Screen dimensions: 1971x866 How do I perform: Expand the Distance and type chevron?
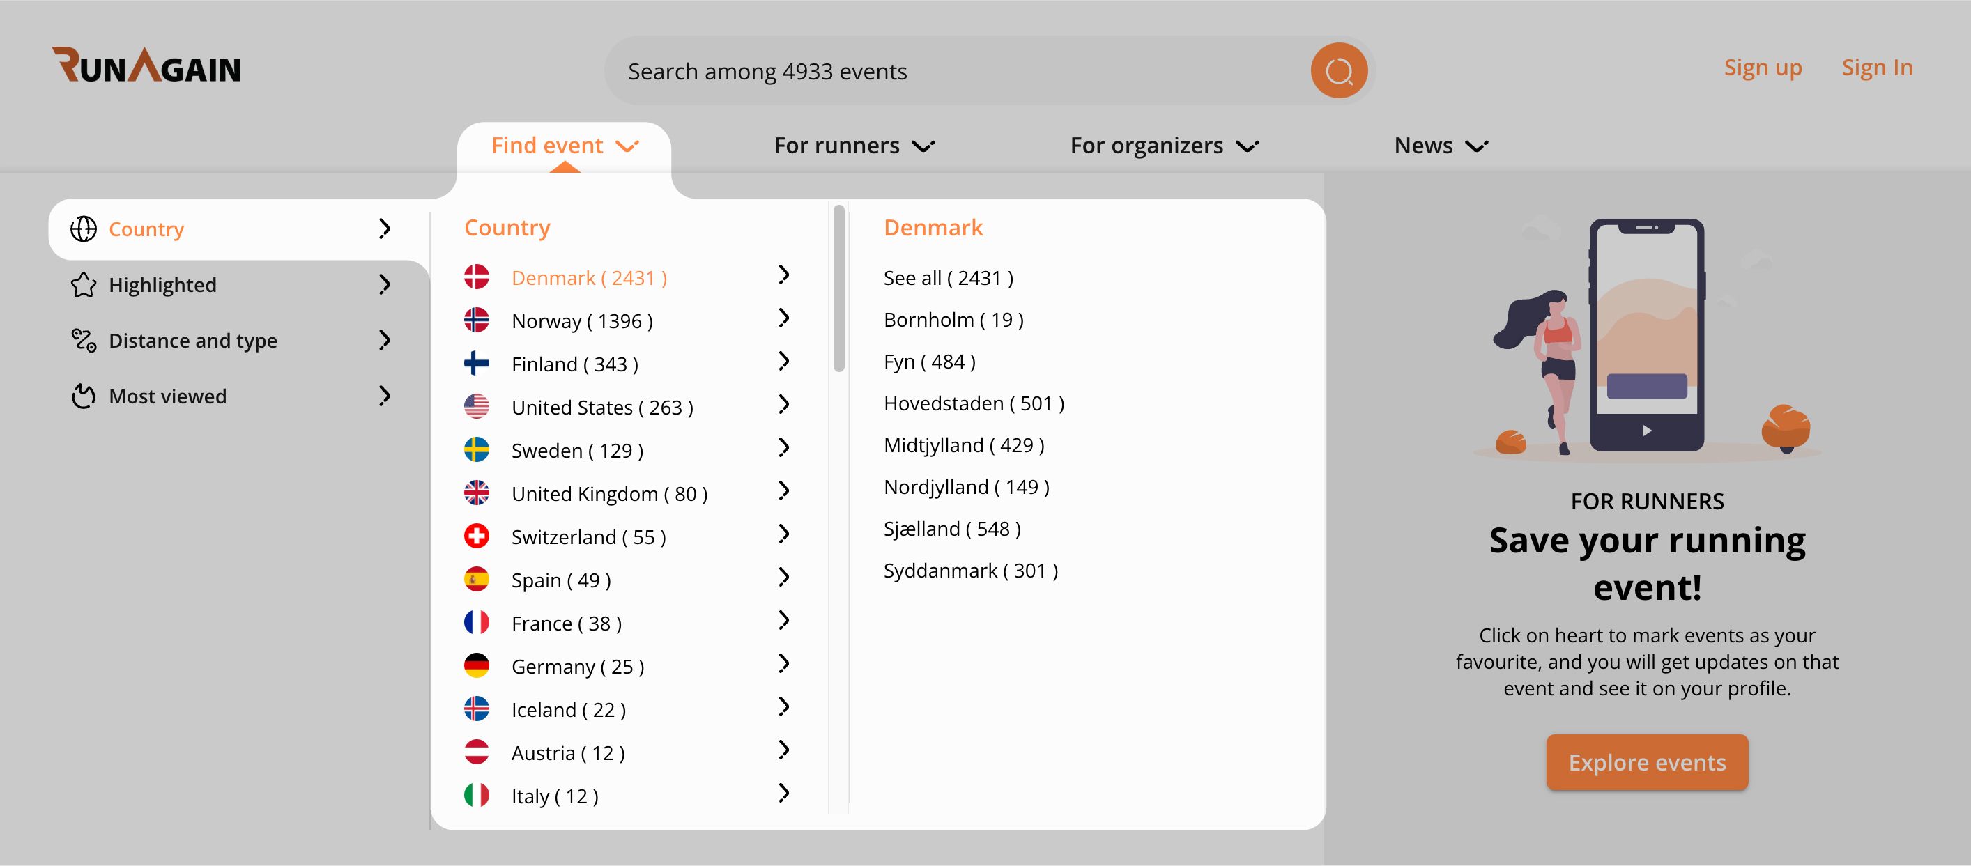point(385,341)
